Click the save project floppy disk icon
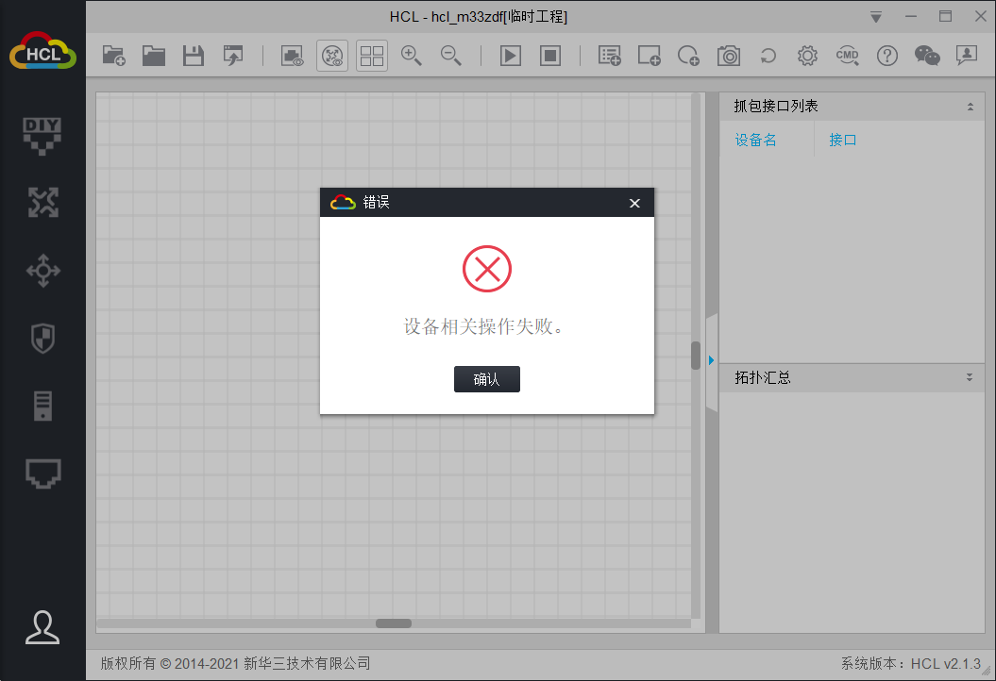 coord(193,56)
